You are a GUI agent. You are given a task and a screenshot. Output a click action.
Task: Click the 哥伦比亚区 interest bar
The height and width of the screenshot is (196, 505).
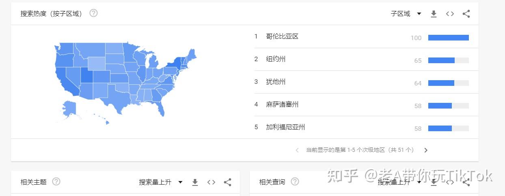448,38
